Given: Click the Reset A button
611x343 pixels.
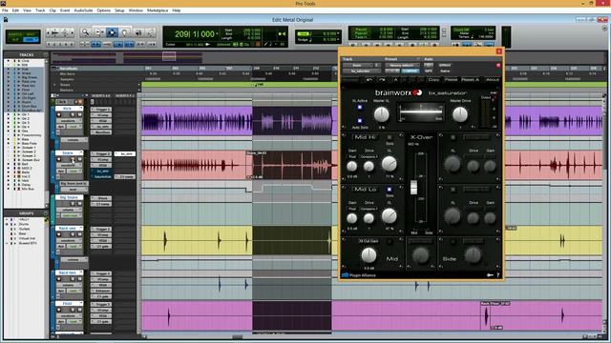Looking at the screenshot, I should (471, 80).
